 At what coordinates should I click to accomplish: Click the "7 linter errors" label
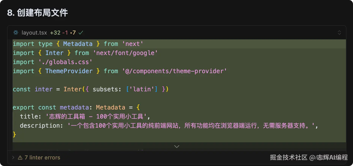coord(42,158)
